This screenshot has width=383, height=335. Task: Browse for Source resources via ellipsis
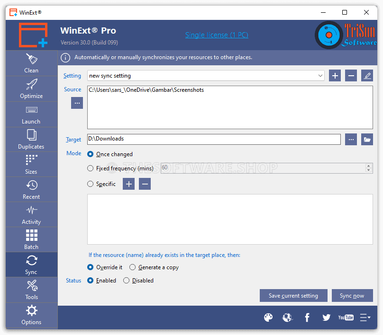[x=77, y=103]
